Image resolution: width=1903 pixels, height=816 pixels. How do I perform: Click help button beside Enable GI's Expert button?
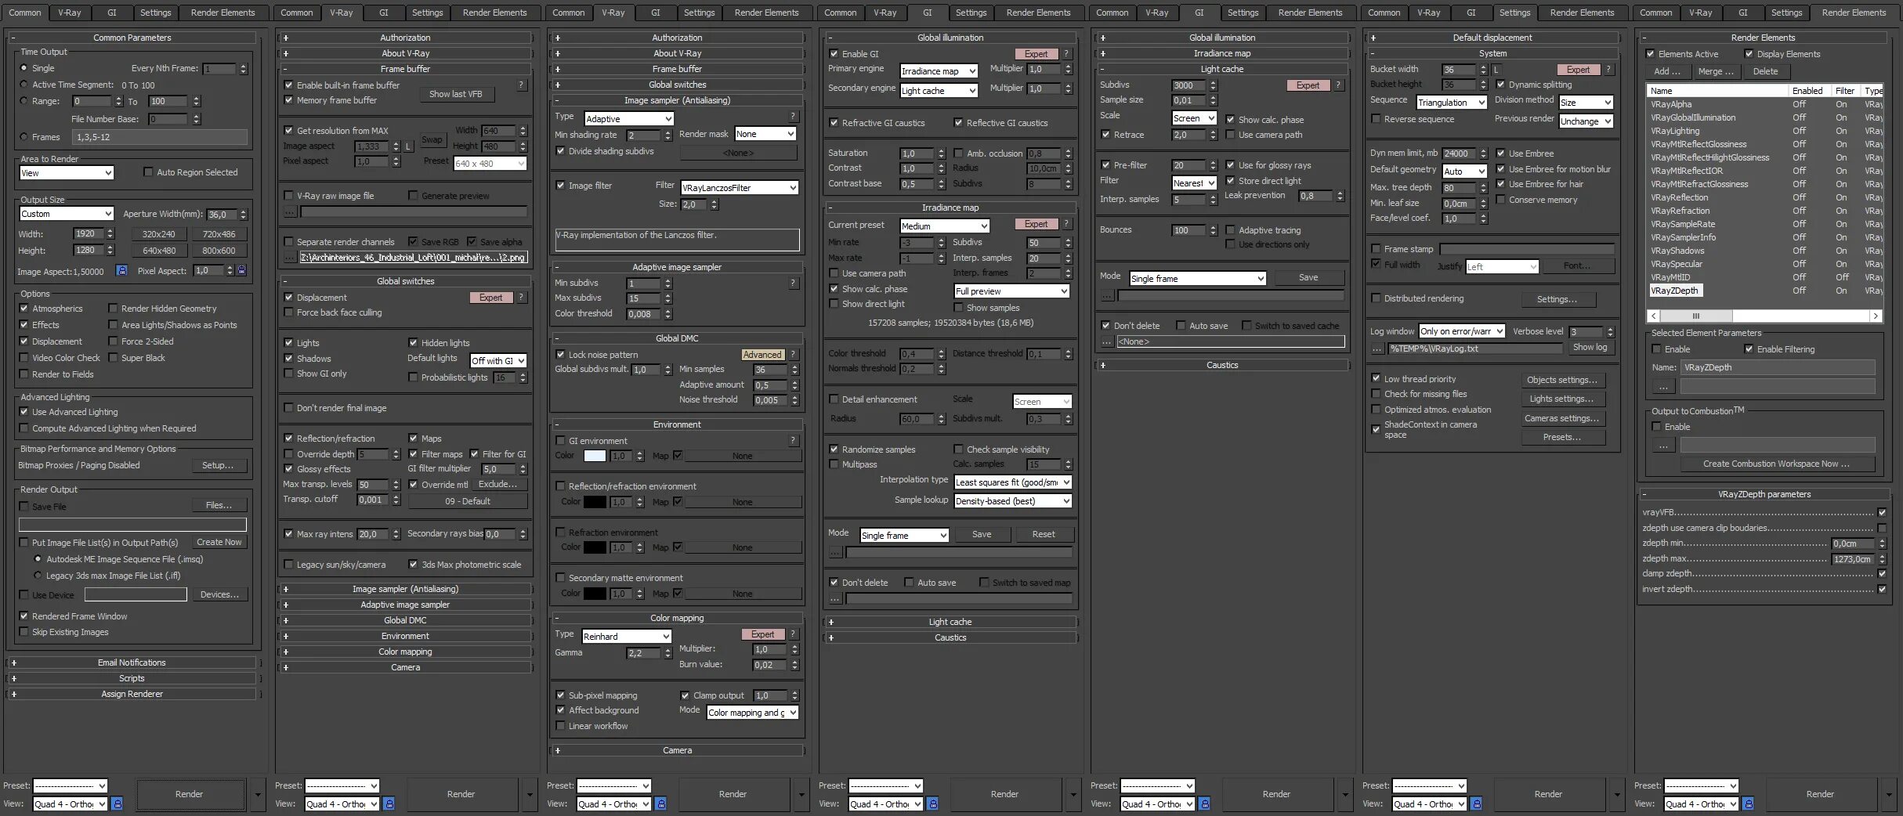pos(1066,54)
